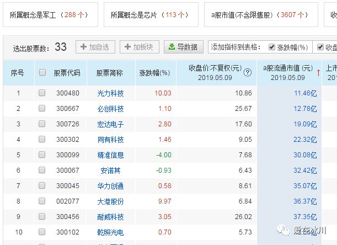Sort by 涨跌幅(%) column header
Image resolution: width=337 pixels, height=245 pixels.
click(155, 73)
